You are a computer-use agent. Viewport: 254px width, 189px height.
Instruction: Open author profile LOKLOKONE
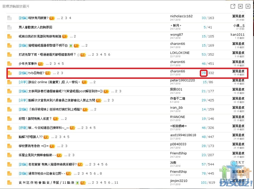pyautogui.click(x=180, y=53)
